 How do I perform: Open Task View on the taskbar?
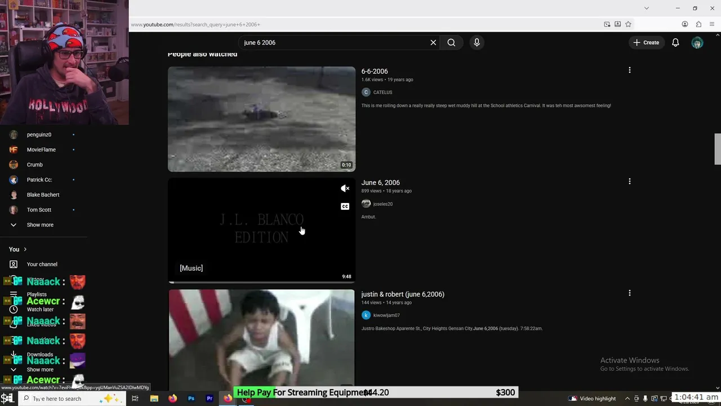(x=135, y=399)
